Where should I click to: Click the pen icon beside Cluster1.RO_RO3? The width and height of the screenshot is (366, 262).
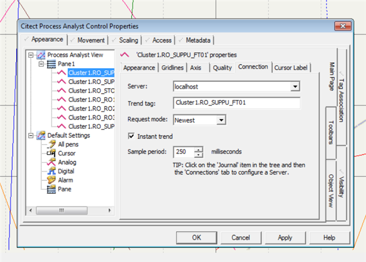tap(62, 117)
